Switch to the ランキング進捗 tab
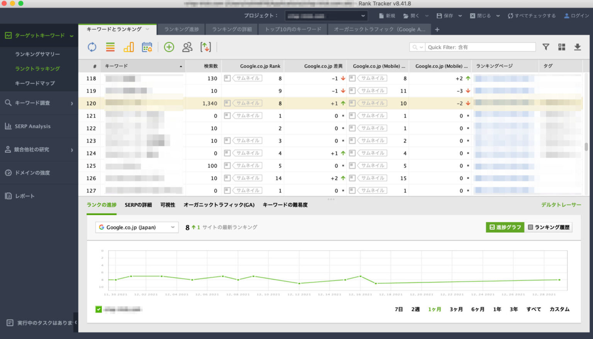This screenshot has width=593, height=339. (181, 29)
